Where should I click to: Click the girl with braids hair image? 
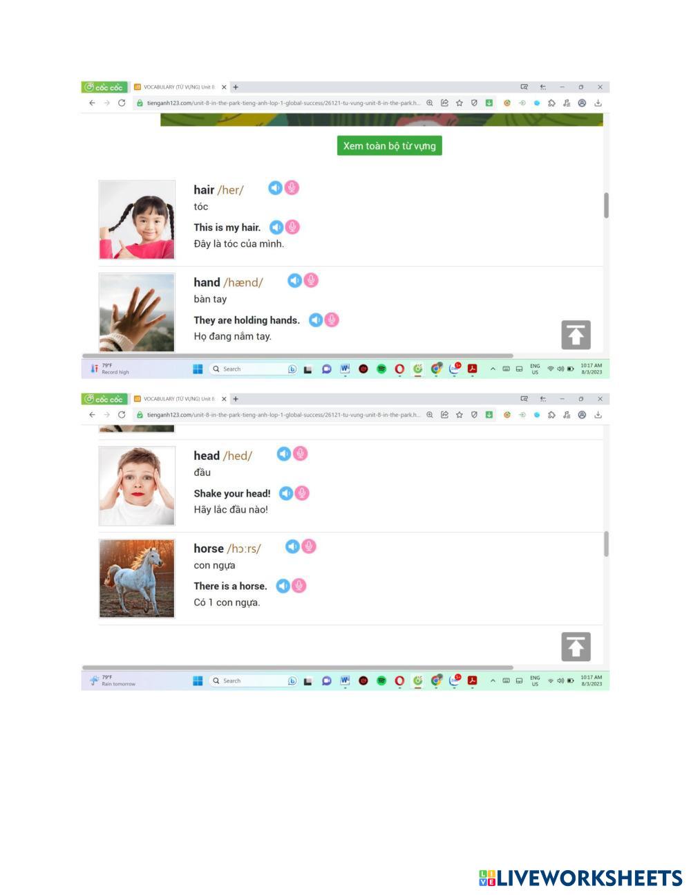[137, 220]
